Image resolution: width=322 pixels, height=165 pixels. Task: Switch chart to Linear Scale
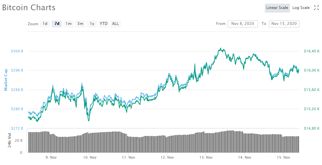pyautogui.click(x=277, y=8)
